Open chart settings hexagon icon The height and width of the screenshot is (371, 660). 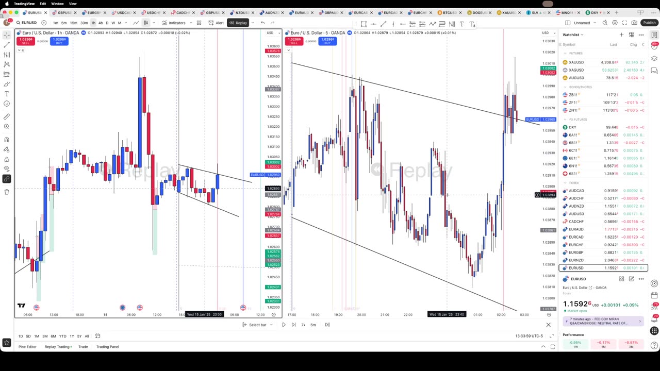(615, 23)
